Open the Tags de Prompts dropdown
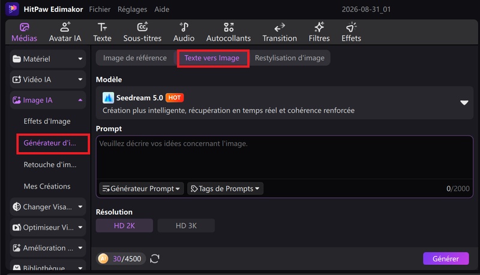Image resolution: width=480 pixels, height=275 pixels. [x=226, y=189]
